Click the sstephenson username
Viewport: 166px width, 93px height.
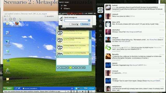coord(117,87)
